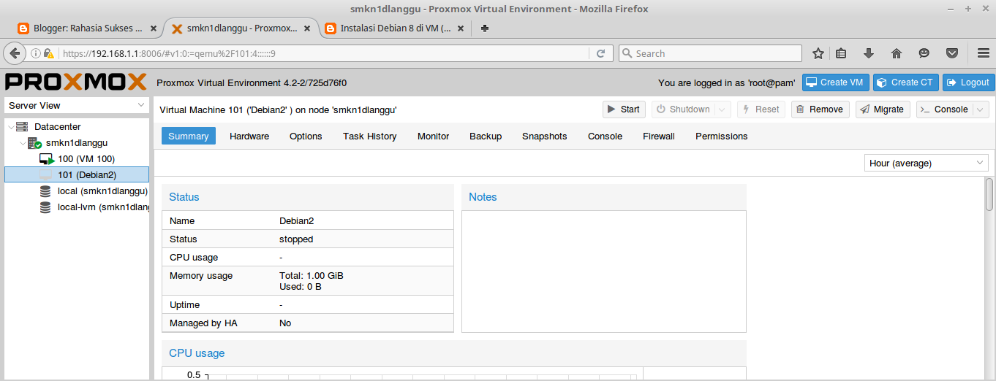Open the Monitor tab

(433, 136)
